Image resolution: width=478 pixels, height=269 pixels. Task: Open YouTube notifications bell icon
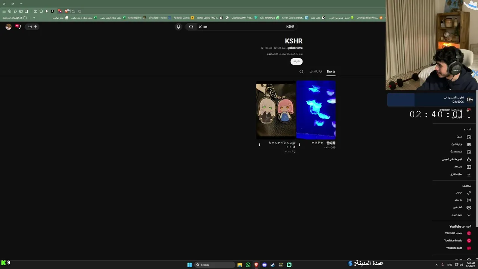pos(18,27)
